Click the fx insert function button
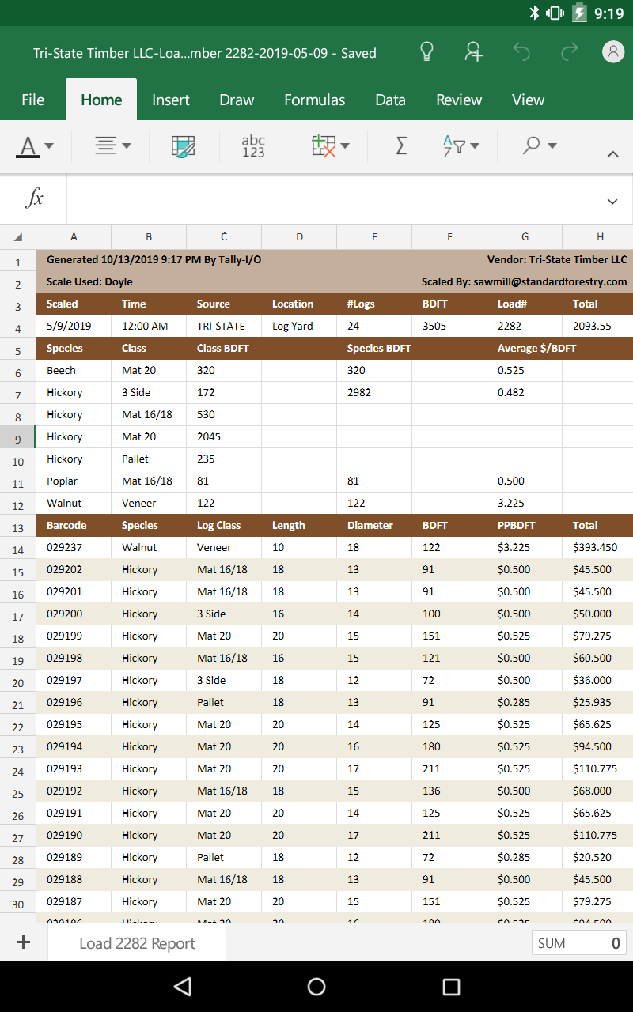 [34, 199]
